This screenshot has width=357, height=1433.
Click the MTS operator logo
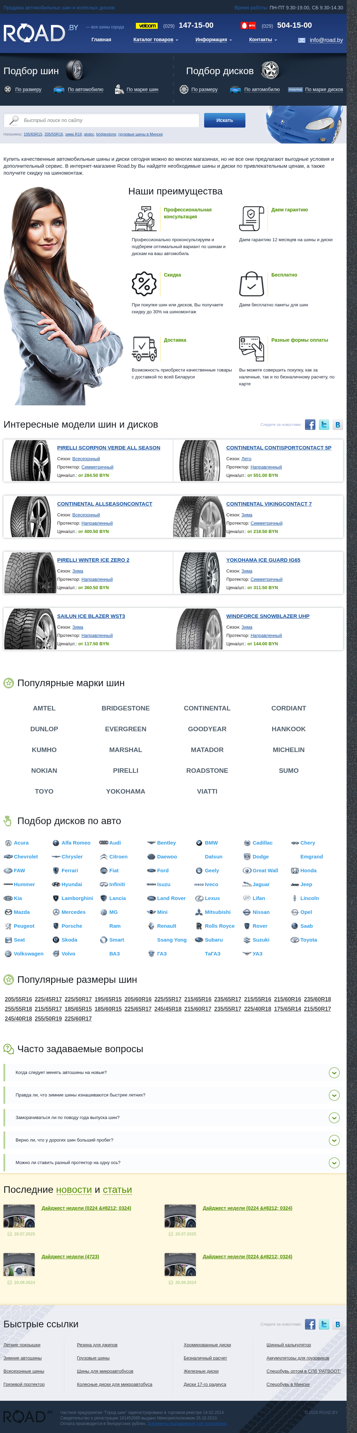coord(248,26)
